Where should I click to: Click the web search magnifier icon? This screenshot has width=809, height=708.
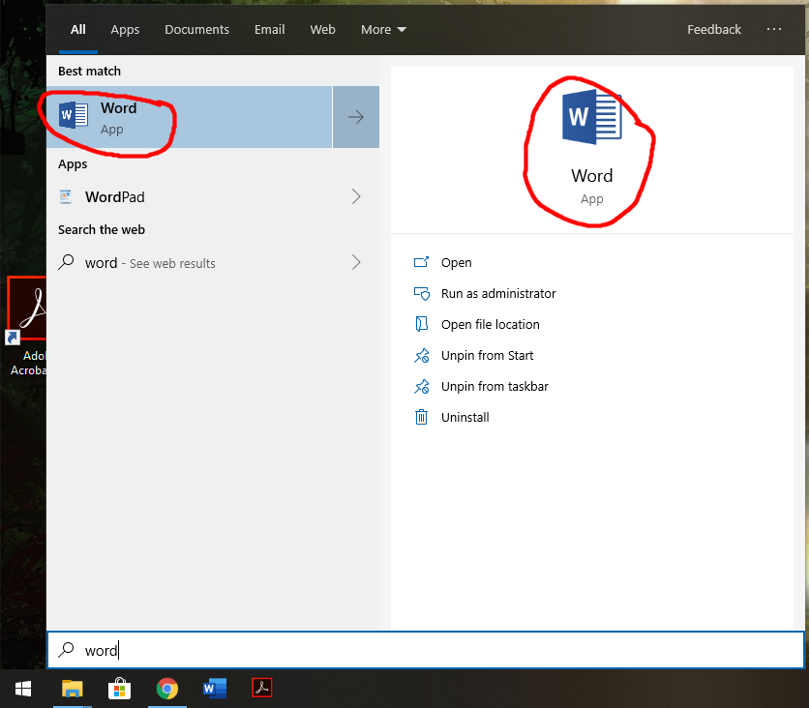(x=66, y=262)
